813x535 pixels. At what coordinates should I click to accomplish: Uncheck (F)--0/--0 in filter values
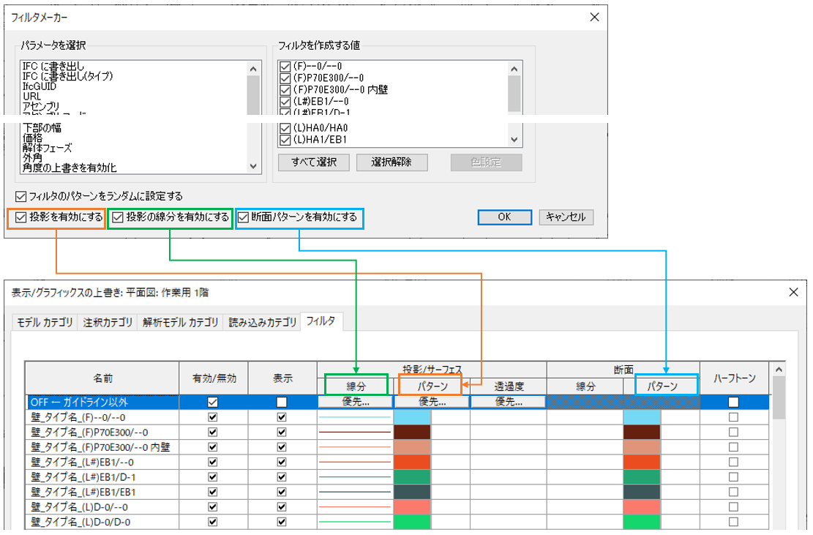coord(285,67)
